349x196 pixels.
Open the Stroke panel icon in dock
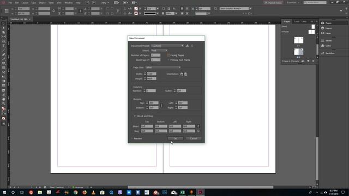[x=323, y=41]
